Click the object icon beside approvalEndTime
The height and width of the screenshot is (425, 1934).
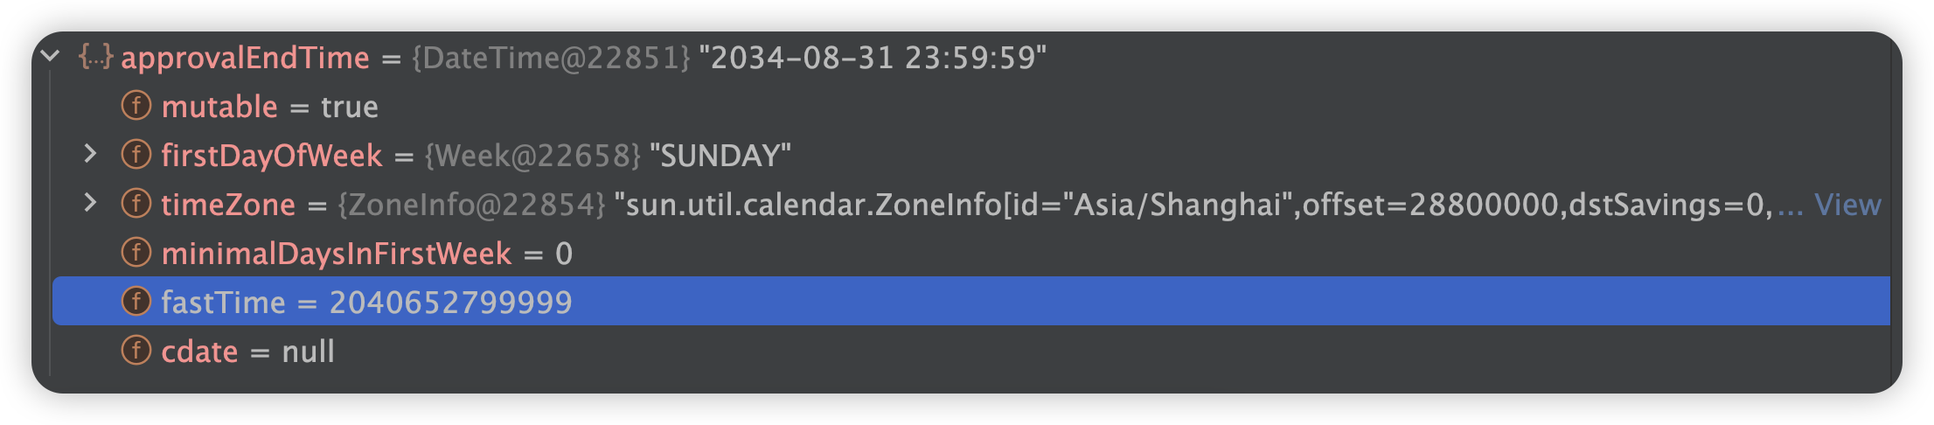95,57
